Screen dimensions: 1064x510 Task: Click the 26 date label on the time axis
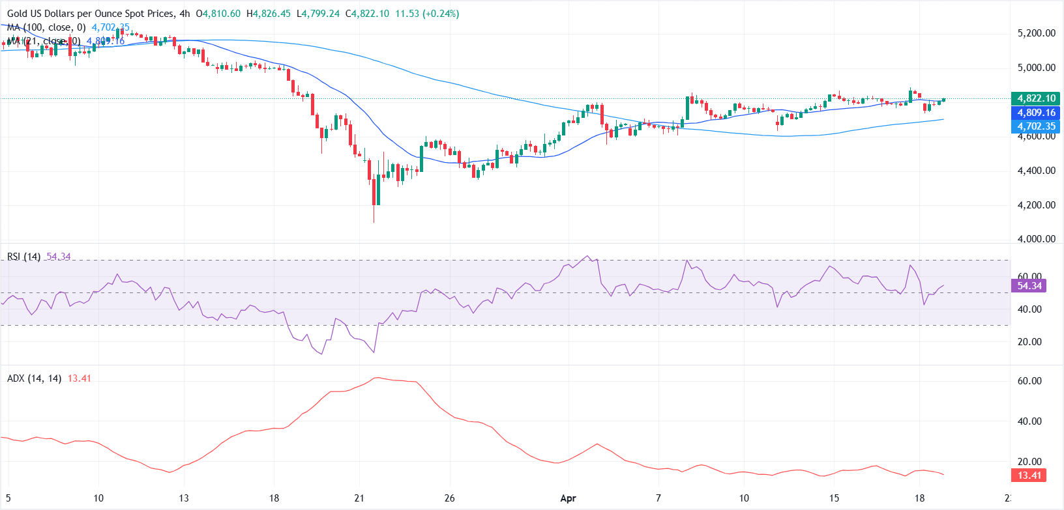[x=449, y=498]
